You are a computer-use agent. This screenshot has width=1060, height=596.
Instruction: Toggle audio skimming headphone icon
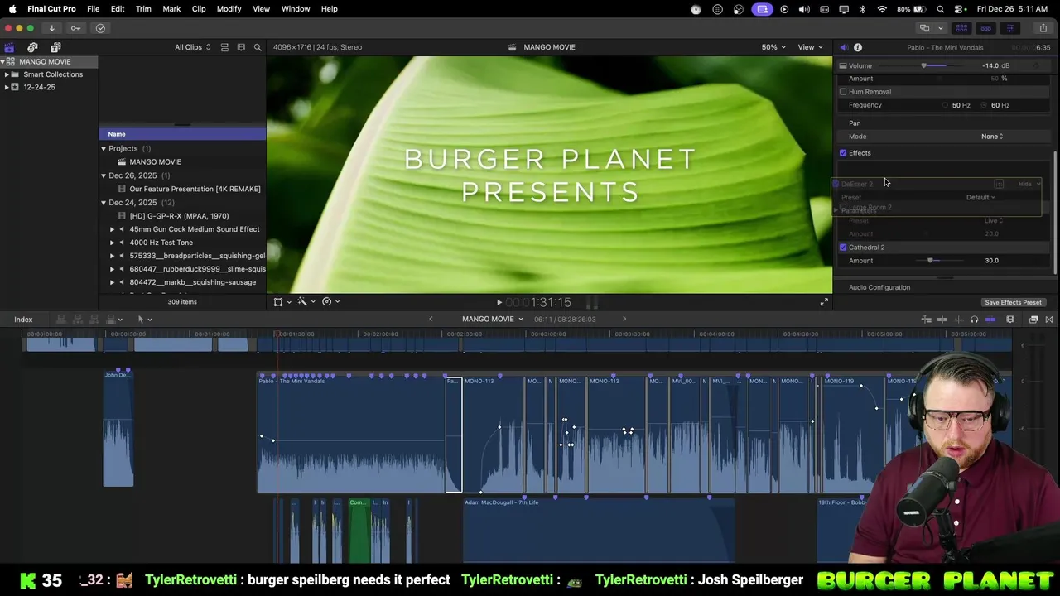pyautogui.click(x=974, y=320)
